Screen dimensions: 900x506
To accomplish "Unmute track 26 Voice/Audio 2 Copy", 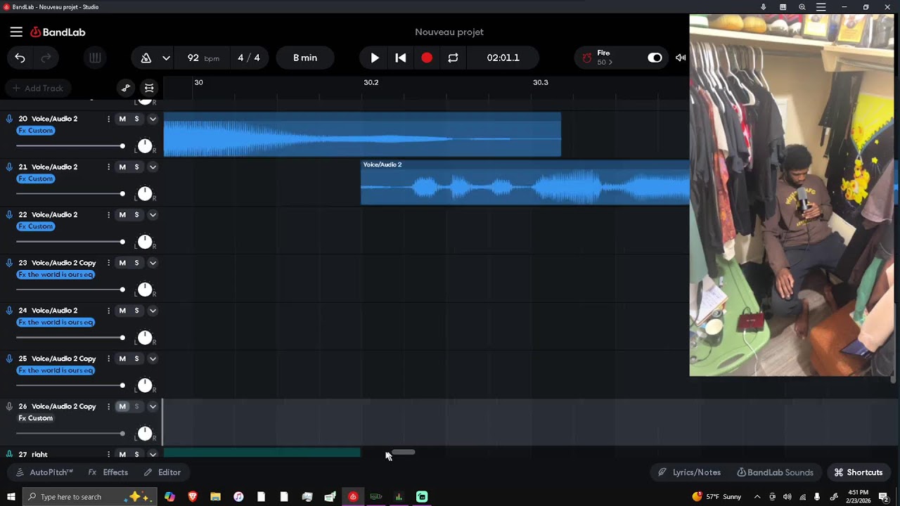I will tap(122, 406).
